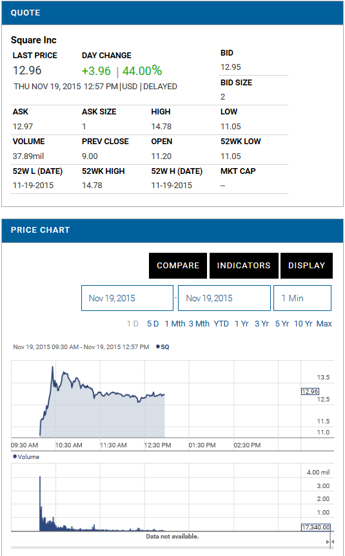Click the 52W L (DATE) value 11-19-2015
Screen dimensions: 345x556
pyautogui.click(x=34, y=186)
